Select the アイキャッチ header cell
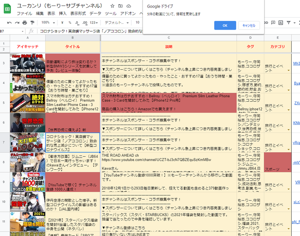Image resolution: width=300 pixels, height=236 pixels. point(27,47)
